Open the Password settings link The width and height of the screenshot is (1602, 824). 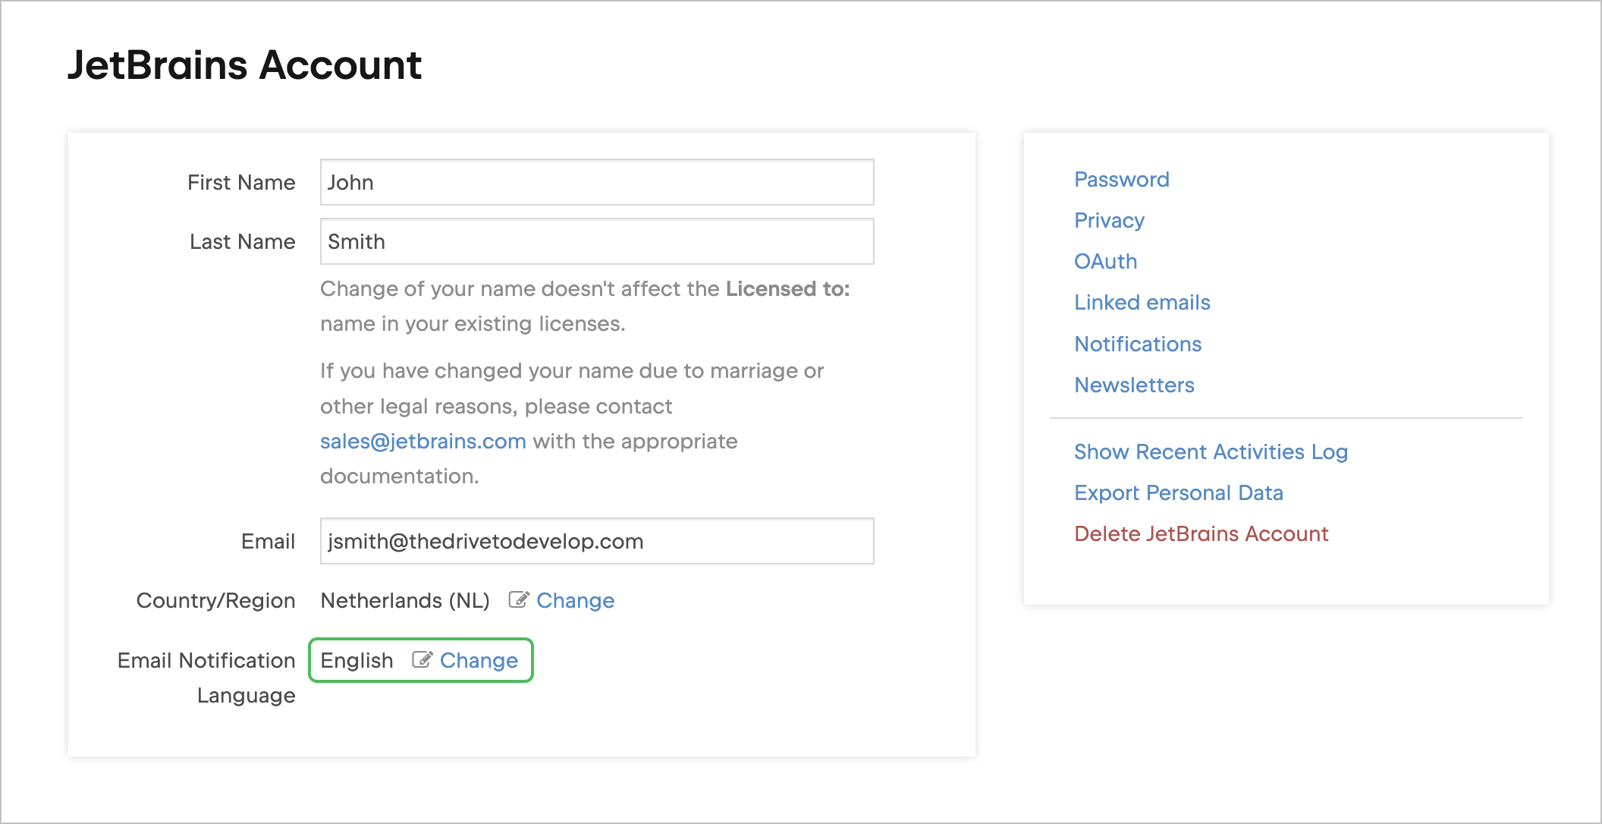(1121, 180)
